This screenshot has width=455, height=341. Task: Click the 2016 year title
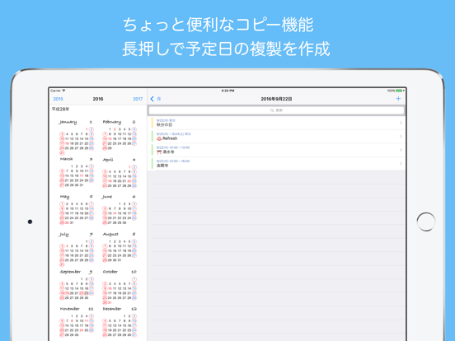(x=98, y=99)
